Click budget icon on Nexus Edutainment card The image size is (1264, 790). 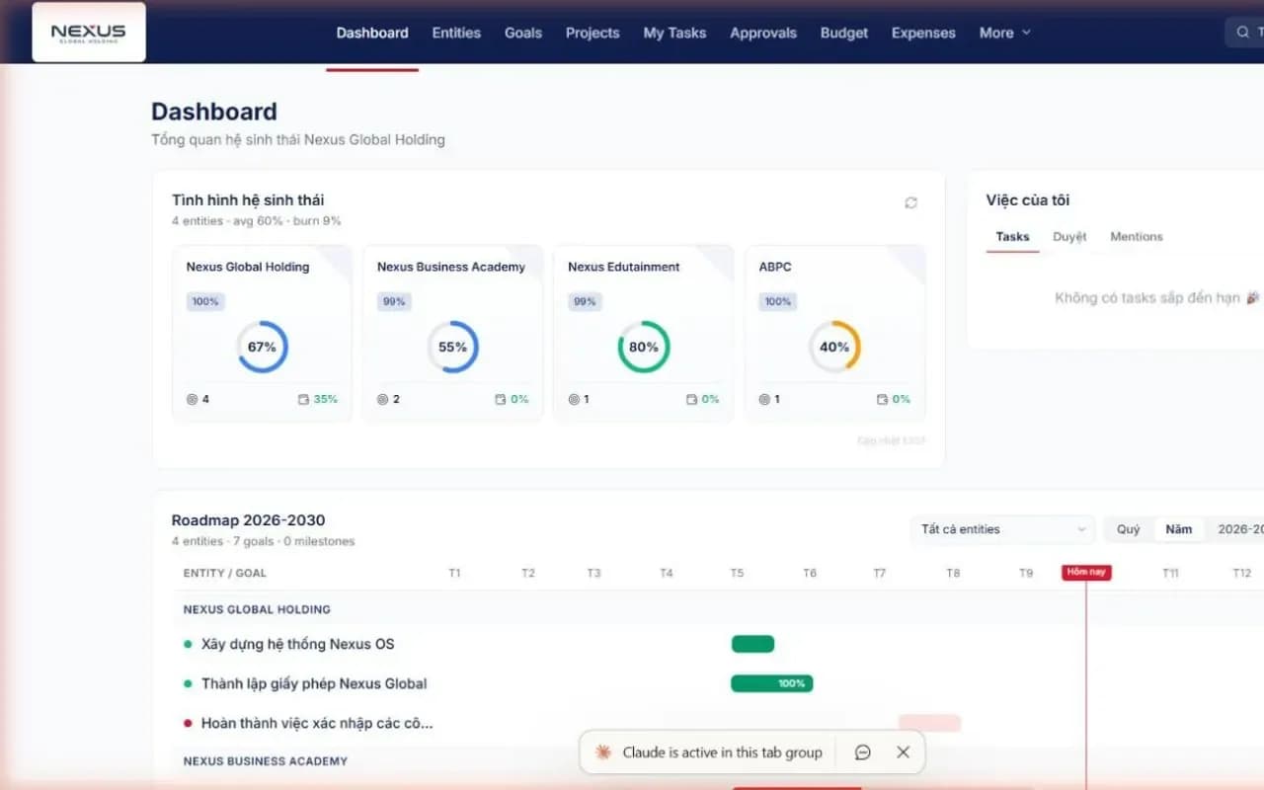tap(691, 399)
